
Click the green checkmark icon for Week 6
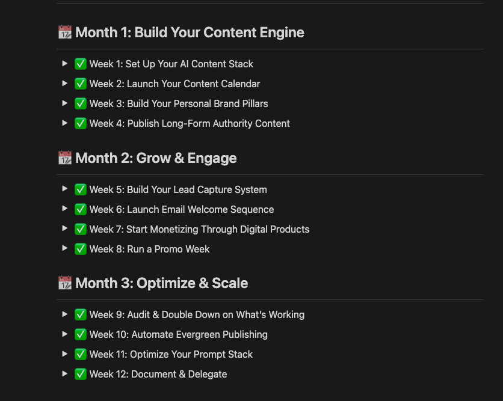[x=81, y=209]
